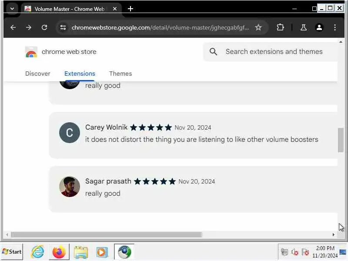348x261 pixels.
Task: Click the Action Center flag tray icon
Action: (305, 252)
